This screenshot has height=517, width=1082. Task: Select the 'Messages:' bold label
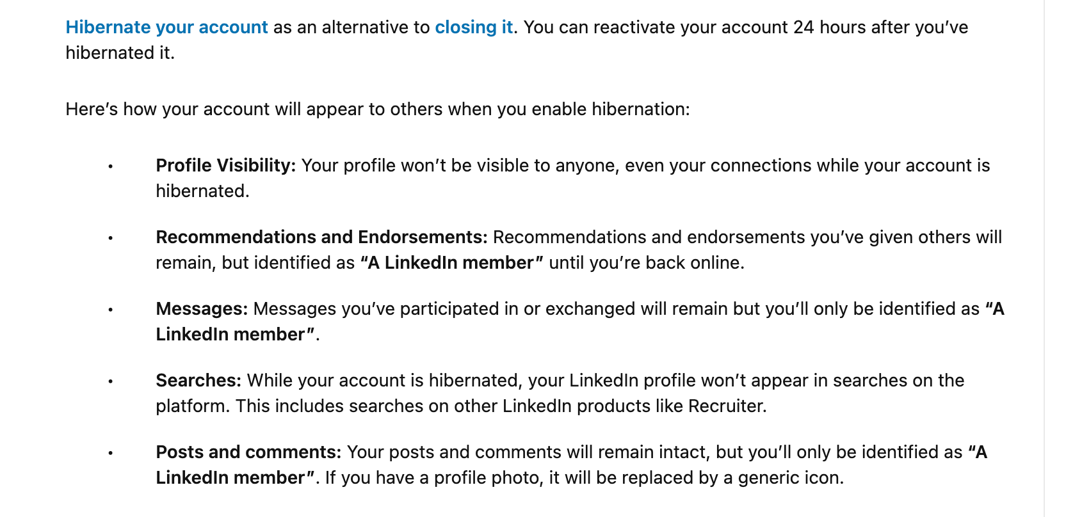(202, 309)
